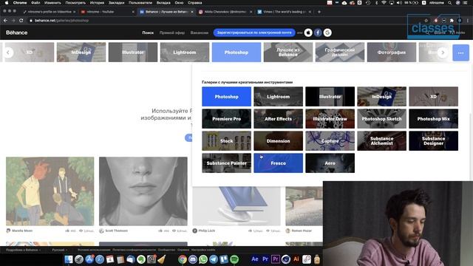
Task: Sign up with Google icon
Action: point(327,33)
